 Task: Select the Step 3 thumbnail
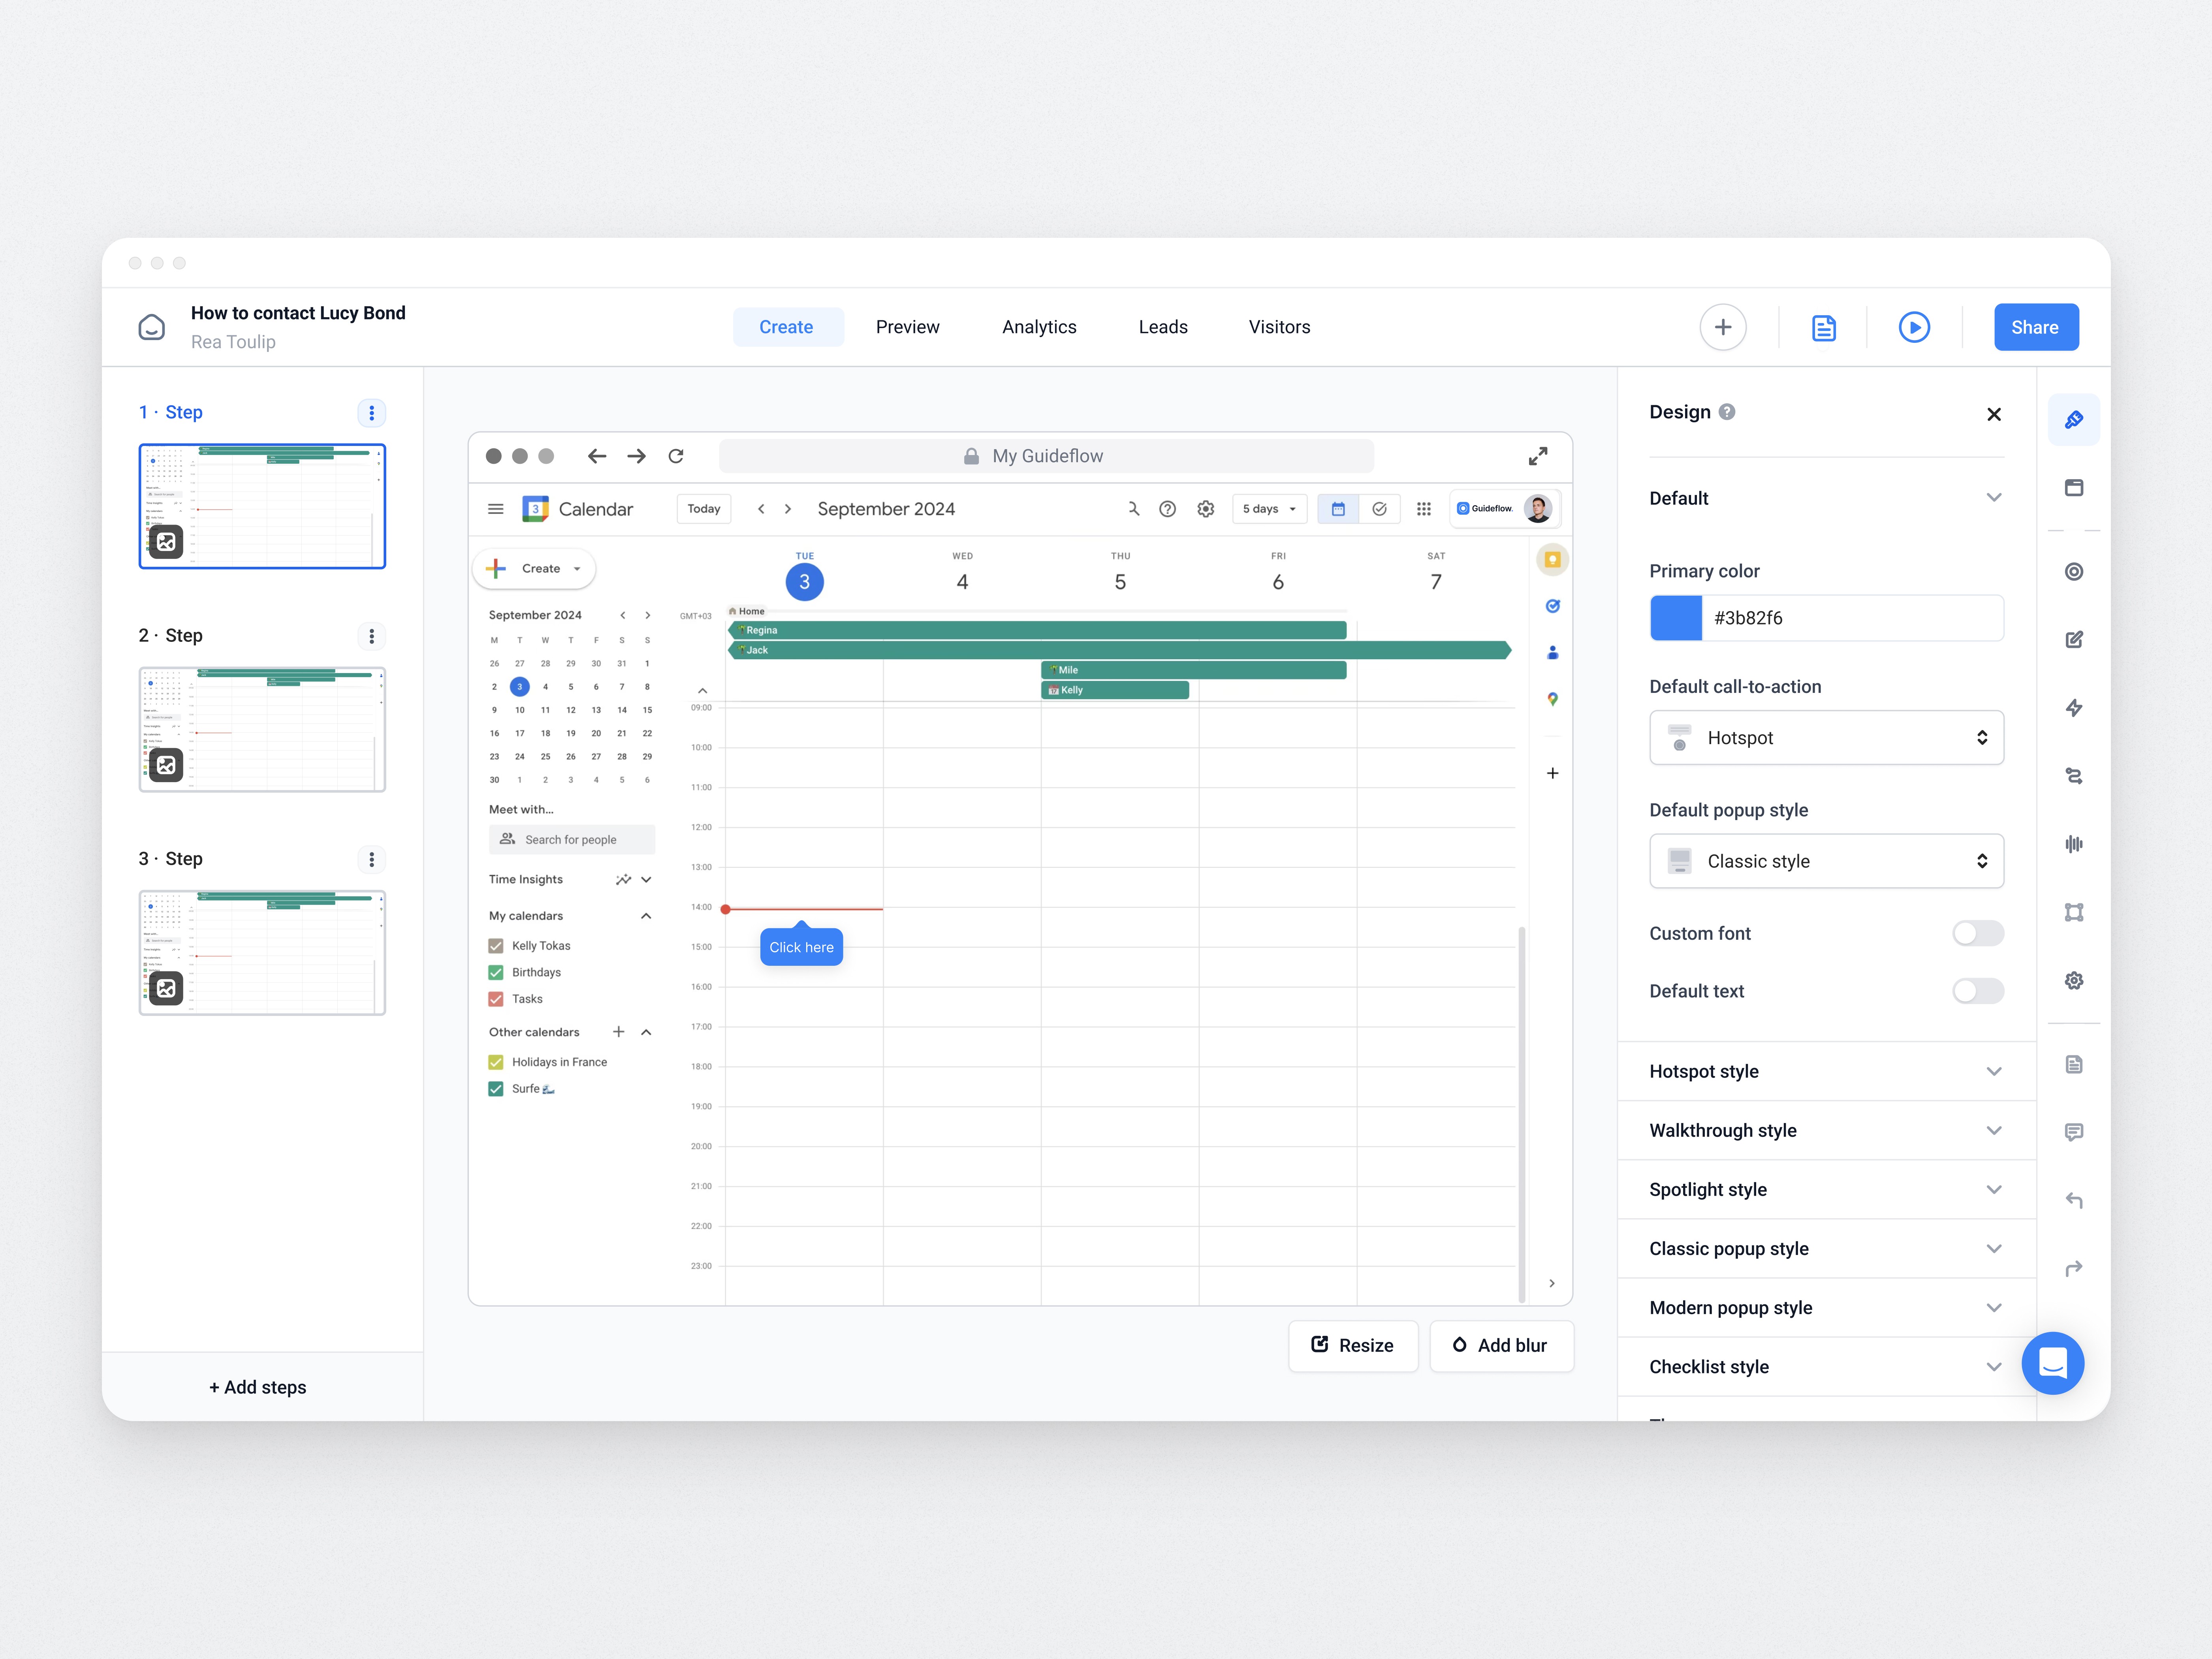[262, 953]
